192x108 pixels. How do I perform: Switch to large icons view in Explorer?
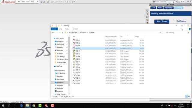click(x=189, y=96)
